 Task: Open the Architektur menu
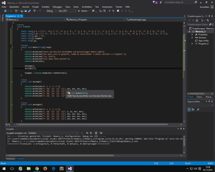click(87, 7)
